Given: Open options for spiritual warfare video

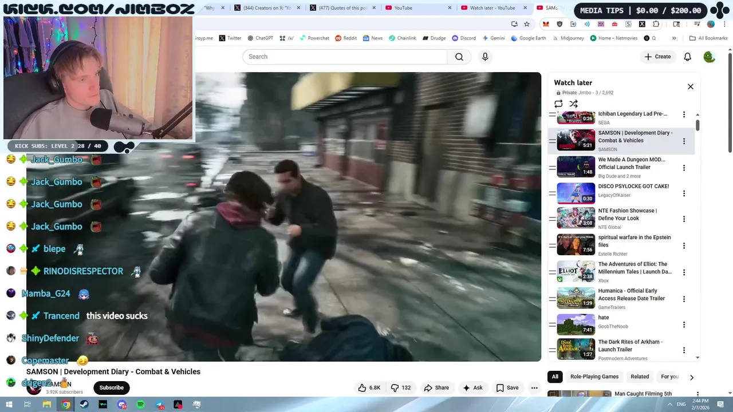Looking at the screenshot, I should click(x=684, y=245).
